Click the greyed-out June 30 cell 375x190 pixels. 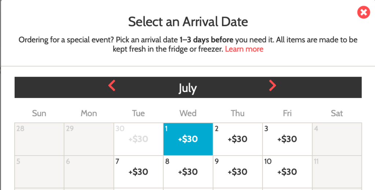pos(138,139)
